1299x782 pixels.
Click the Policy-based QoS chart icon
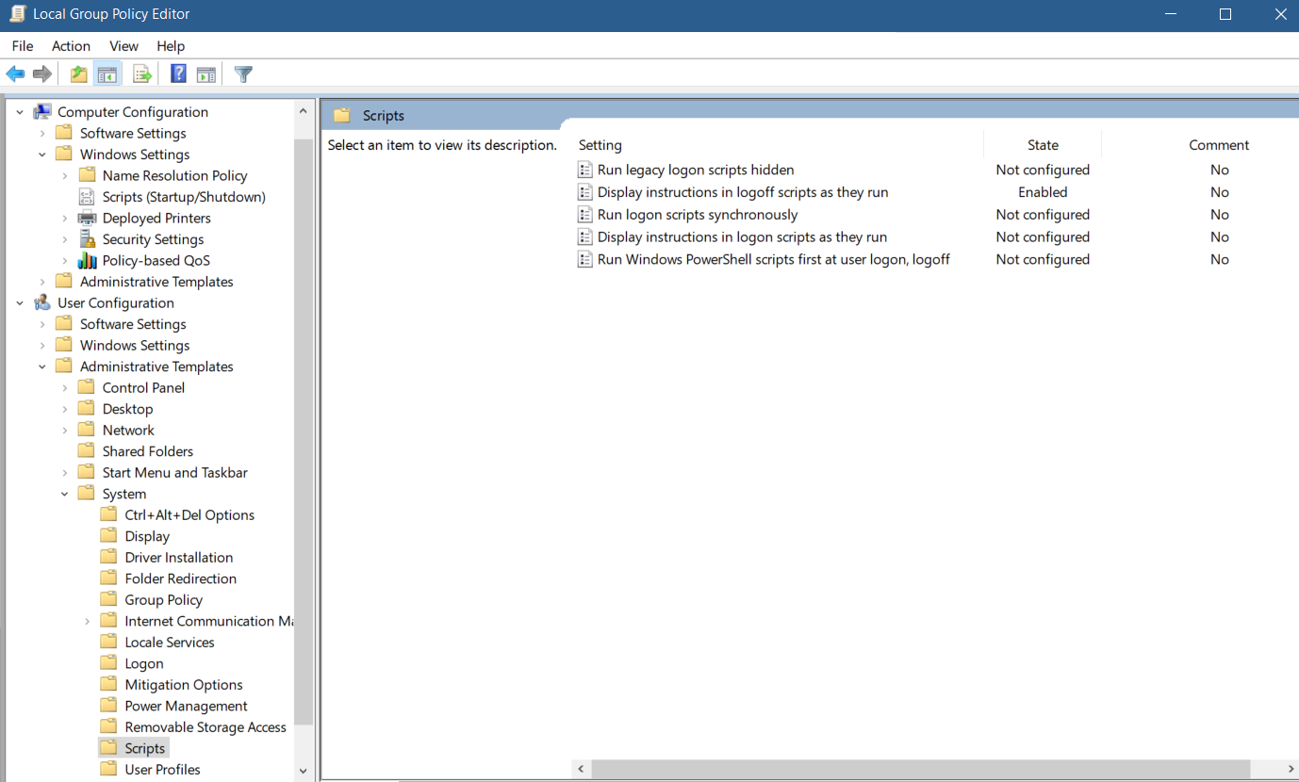[x=86, y=260]
